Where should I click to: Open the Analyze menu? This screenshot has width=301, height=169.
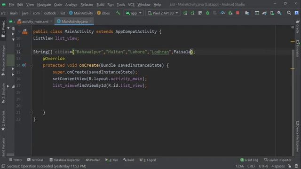tap(71, 5)
